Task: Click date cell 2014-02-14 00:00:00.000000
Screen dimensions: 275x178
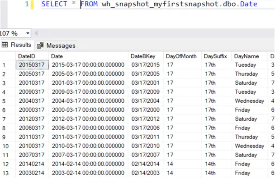Action: [x=89, y=164]
